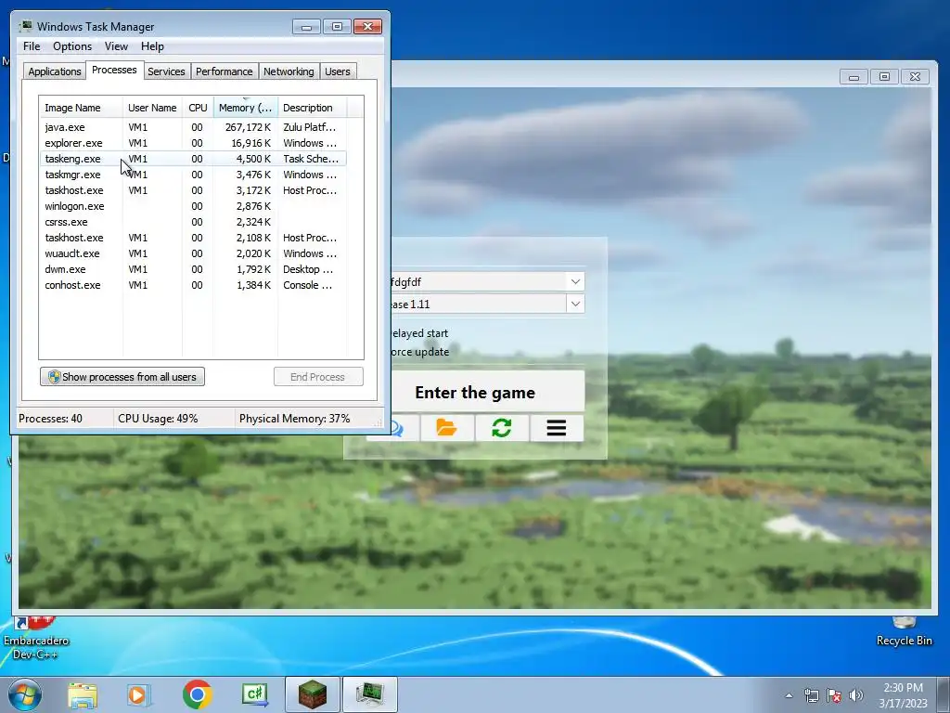Open the Embarcadero Dev-C++ desktop shortcut
Viewport: 950px width, 713px height.
click(36, 637)
